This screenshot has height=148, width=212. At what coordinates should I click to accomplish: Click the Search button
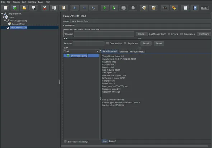(x=146, y=44)
